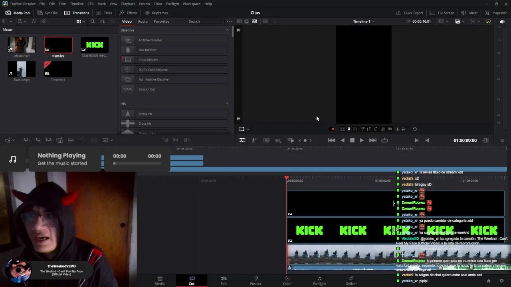This screenshot has width=511, height=287.
Task: Open the Media Pool panel
Action: 18,13
